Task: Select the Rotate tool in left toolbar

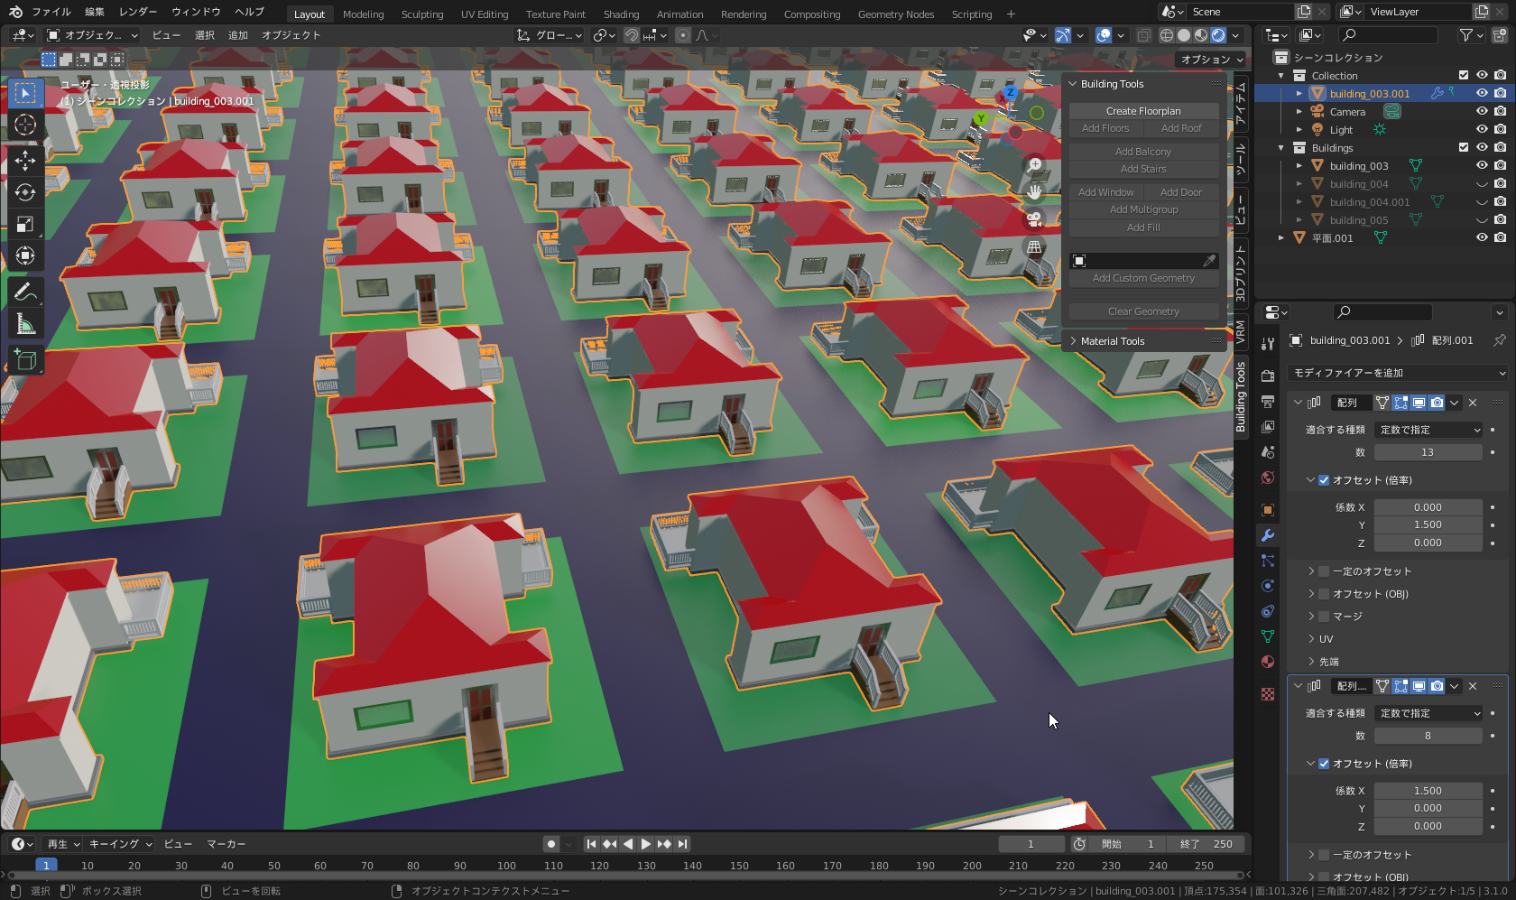Action: click(x=25, y=192)
